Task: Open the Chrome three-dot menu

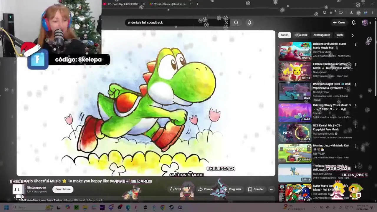Action: 373,12
